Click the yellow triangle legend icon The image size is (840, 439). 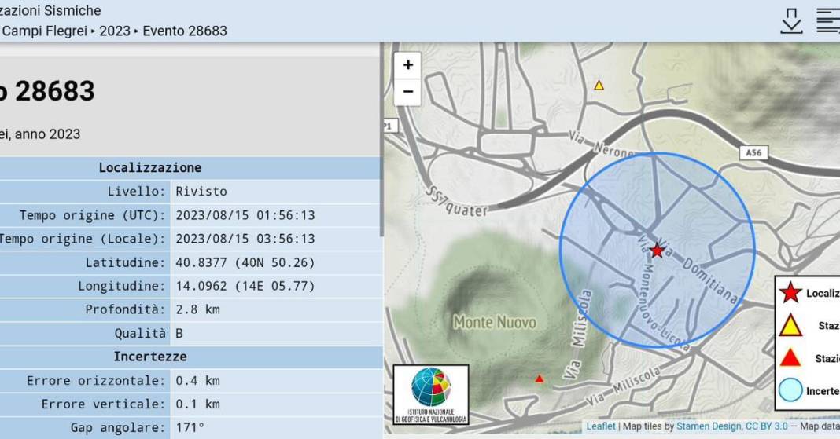tap(790, 325)
